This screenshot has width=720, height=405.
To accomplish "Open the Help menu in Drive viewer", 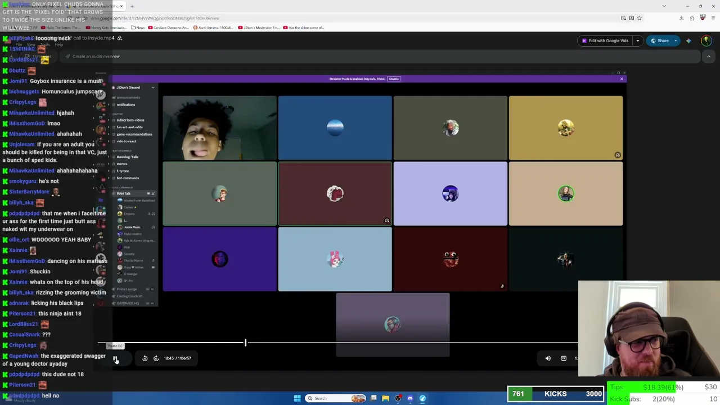I will [x=58, y=45].
